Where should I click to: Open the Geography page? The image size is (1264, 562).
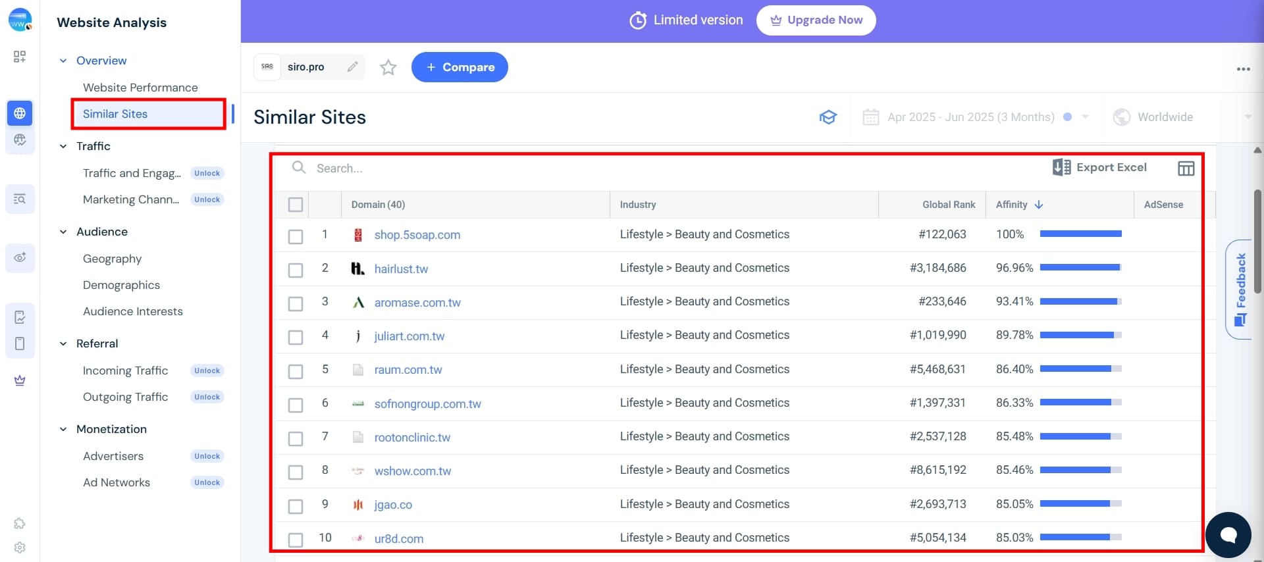[112, 259]
